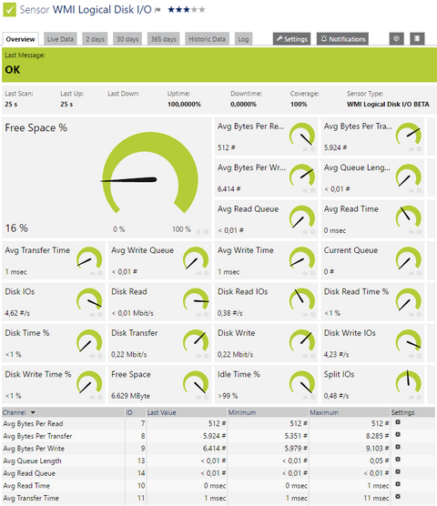Select the Split IOs gauge tile
The width and height of the screenshot is (437, 506).
pyautogui.click(x=372, y=384)
